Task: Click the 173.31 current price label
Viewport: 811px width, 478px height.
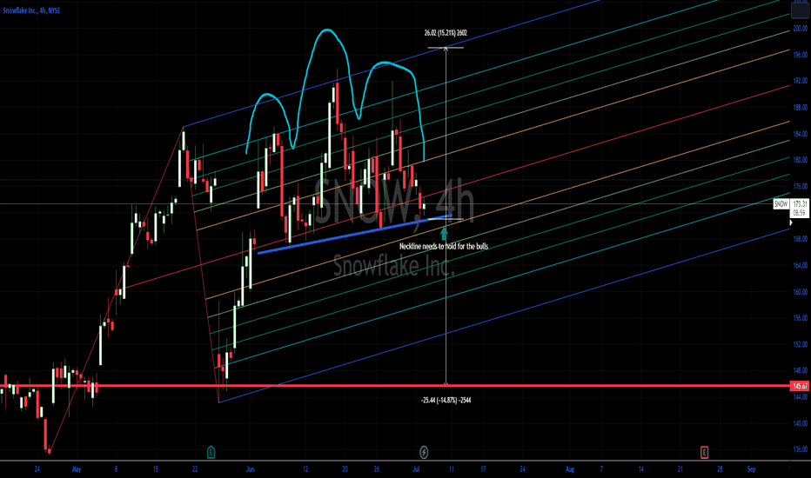Action: pos(799,204)
